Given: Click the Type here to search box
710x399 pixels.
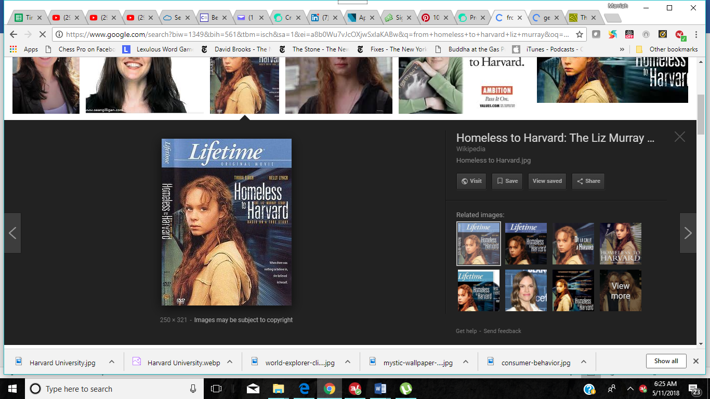Looking at the screenshot, I should (113, 389).
